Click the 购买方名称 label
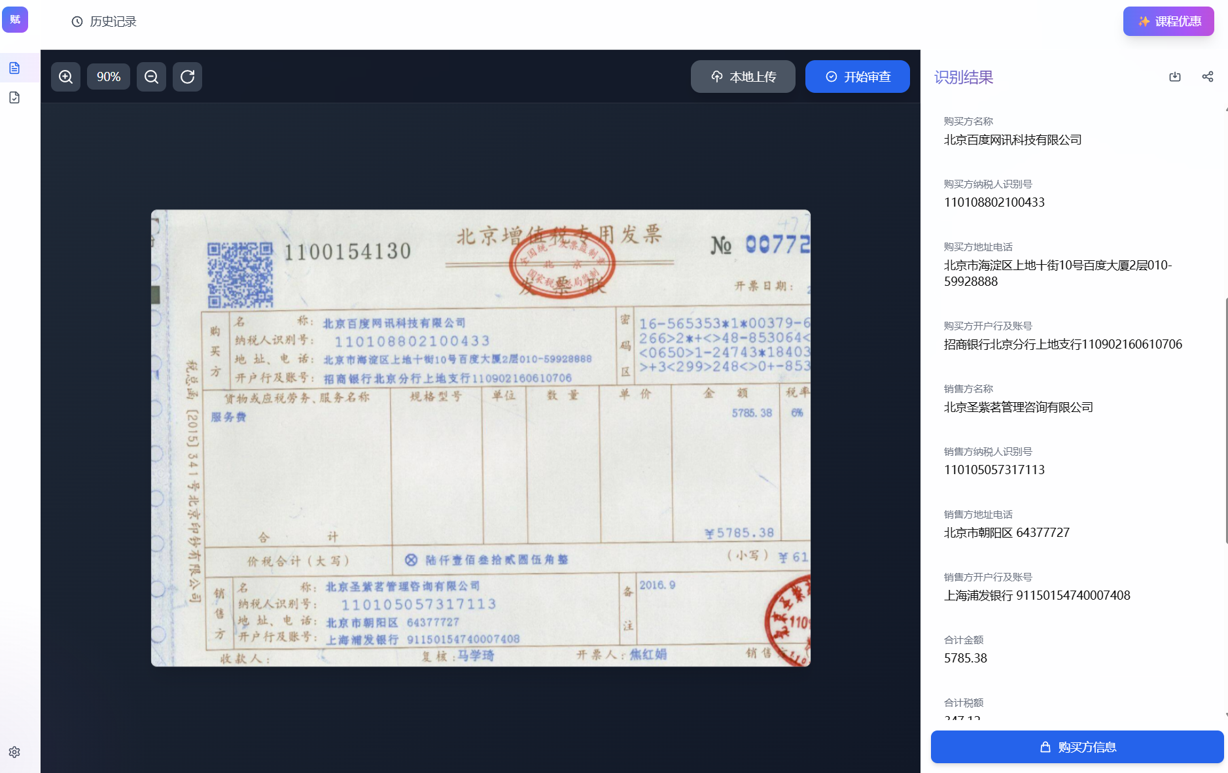This screenshot has width=1228, height=773. click(x=968, y=122)
